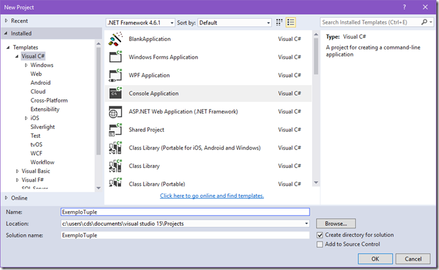Collapse the Visual C# tree node
This screenshot has height=270, width=439.
17,56
